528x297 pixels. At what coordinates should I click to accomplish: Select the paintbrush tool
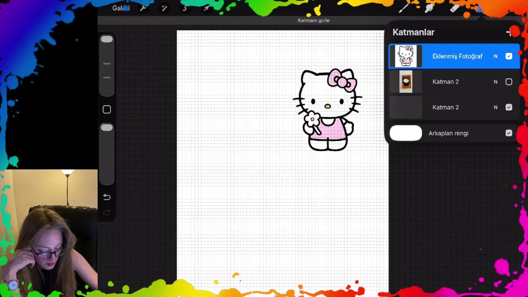coord(403,8)
